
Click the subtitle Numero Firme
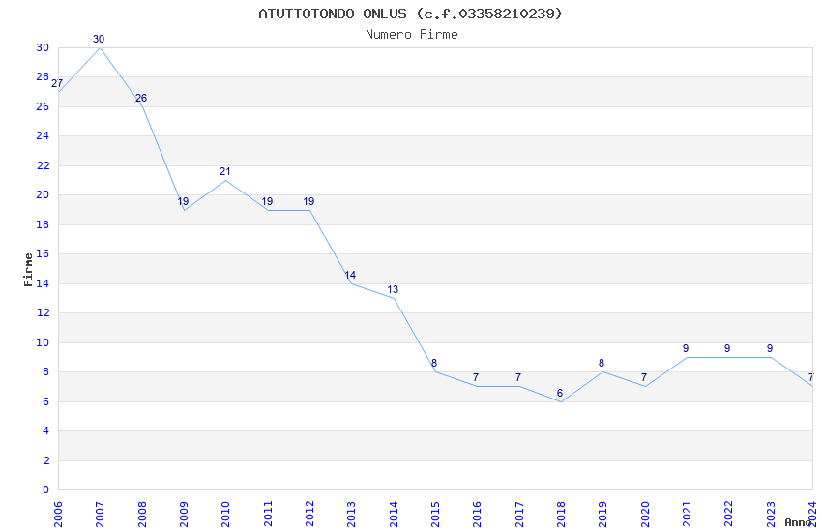pos(412,35)
